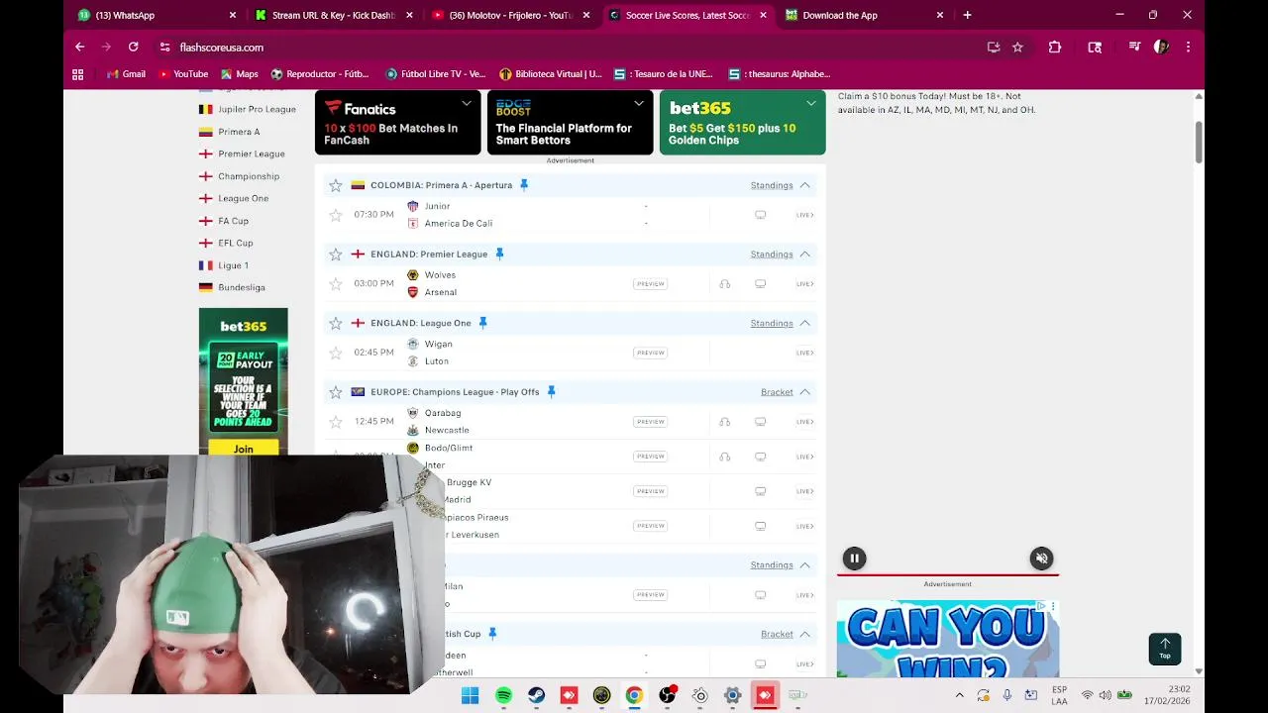Toggle pin icon on Premier League header
The height and width of the screenshot is (713, 1268).
[499, 255]
